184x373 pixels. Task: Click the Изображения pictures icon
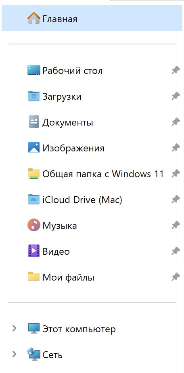point(33,148)
